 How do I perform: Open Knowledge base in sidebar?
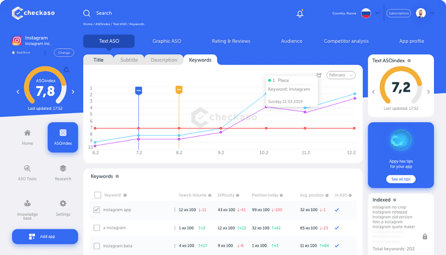pyautogui.click(x=27, y=210)
